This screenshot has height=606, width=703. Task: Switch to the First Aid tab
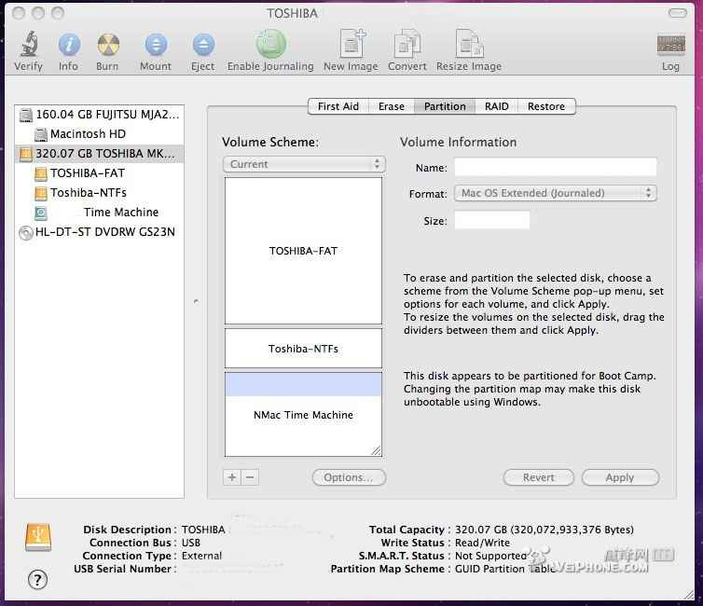tap(338, 106)
